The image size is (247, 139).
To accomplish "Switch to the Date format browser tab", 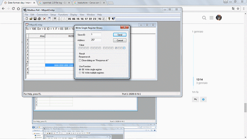I will pyautogui.click(x=20, y=3).
